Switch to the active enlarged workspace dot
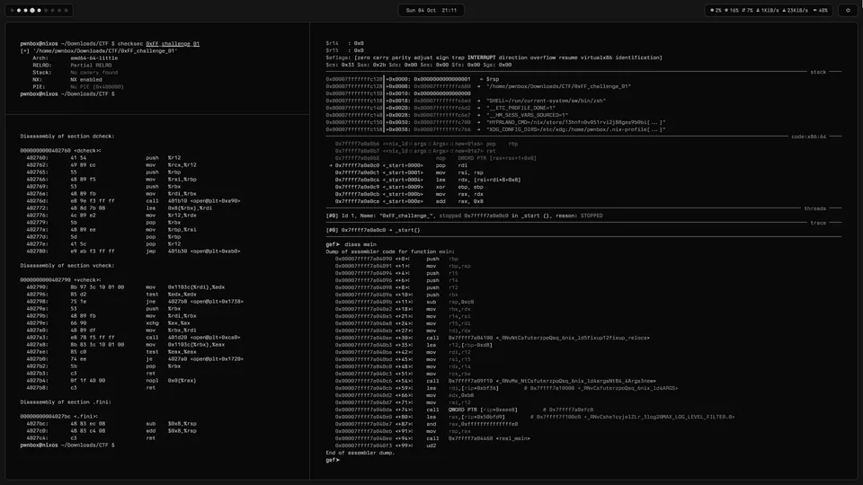This screenshot has height=485, width=863. point(32,11)
